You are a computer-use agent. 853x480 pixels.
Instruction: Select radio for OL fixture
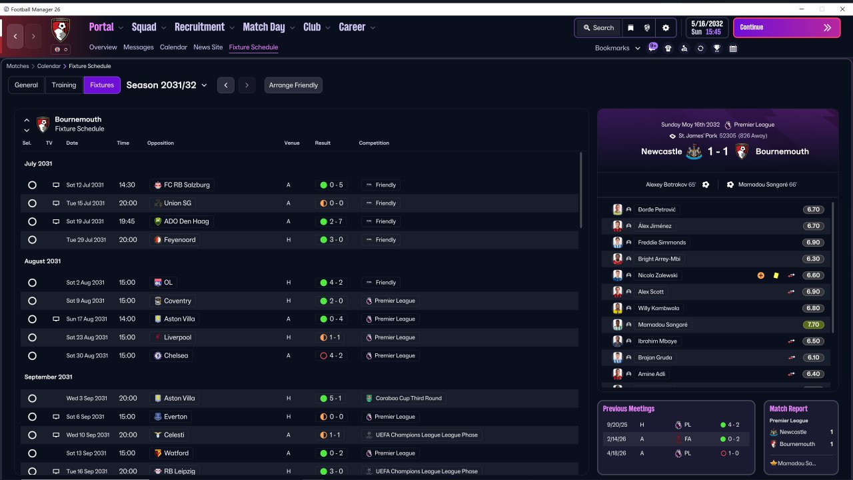coord(32,283)
